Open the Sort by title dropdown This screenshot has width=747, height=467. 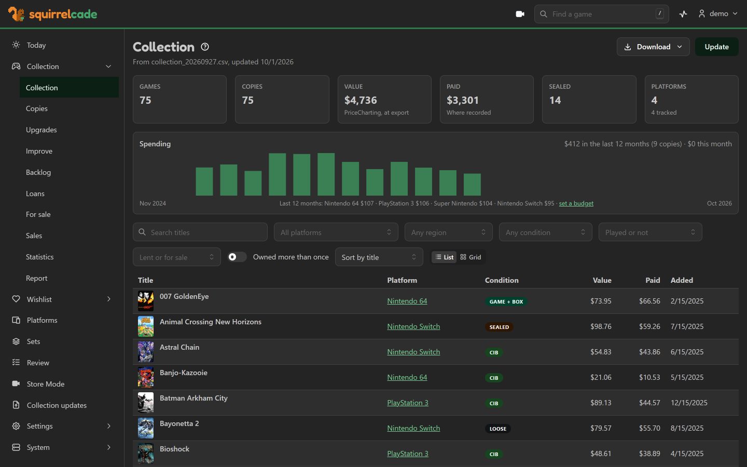pyautogui.click(x=379, y=257)
